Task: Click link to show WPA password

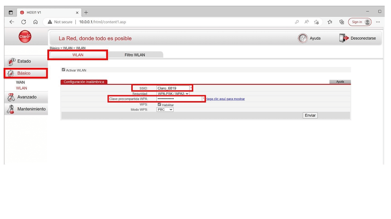Action: coord(225,99)
